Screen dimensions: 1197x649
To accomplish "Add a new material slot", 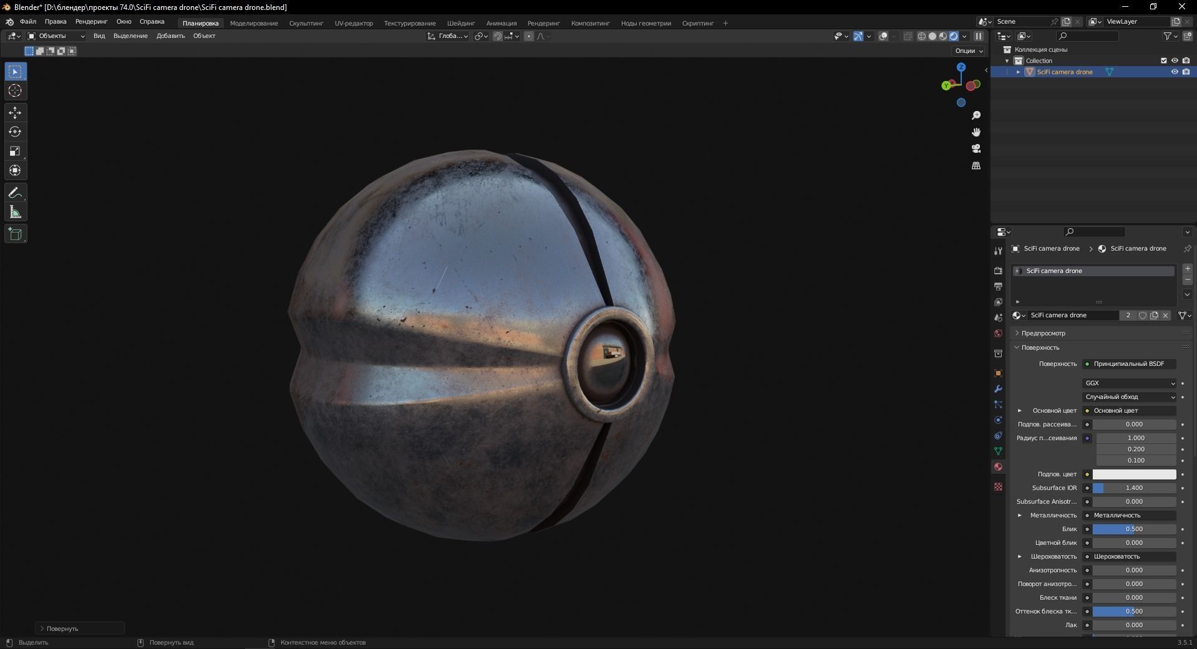I will tap(1188, 269).
